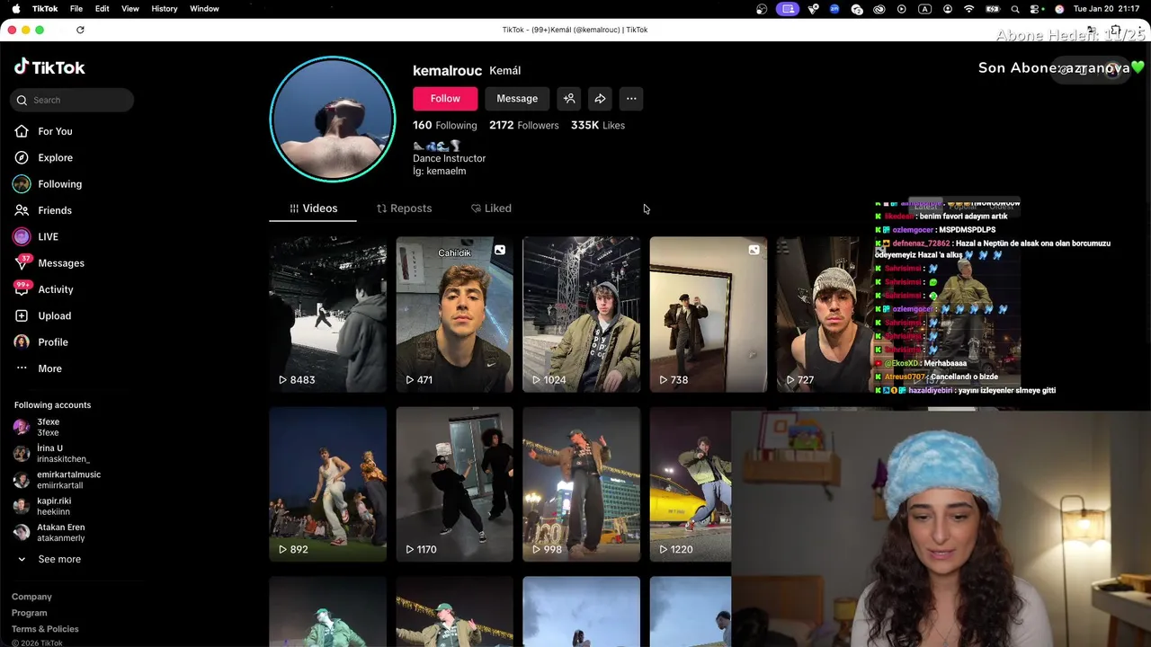Click the 335K Likes count
This screenshot has height=647, width=1151.
[598, 125]
